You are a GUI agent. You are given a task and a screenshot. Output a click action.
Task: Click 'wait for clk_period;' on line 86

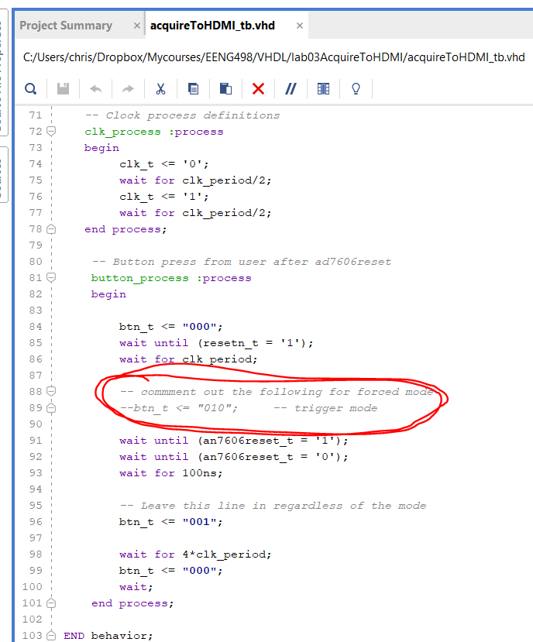point(188,359)
